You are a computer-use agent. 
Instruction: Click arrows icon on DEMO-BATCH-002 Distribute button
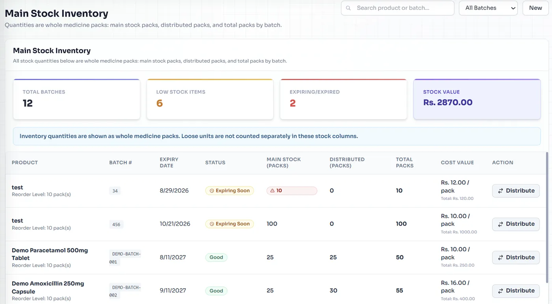coord(500,291)
